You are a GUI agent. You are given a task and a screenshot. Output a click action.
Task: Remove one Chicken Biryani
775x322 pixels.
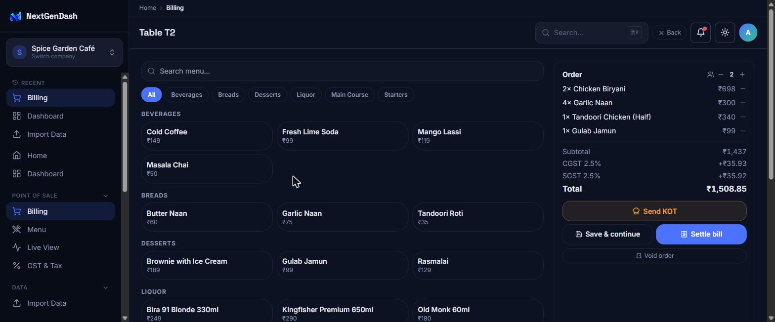pyautogui.click(x=743, y=89)
